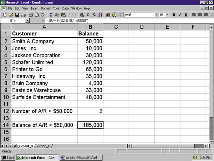
Task: Toggle Italic formatting button
Action: (x=180, y=15)
